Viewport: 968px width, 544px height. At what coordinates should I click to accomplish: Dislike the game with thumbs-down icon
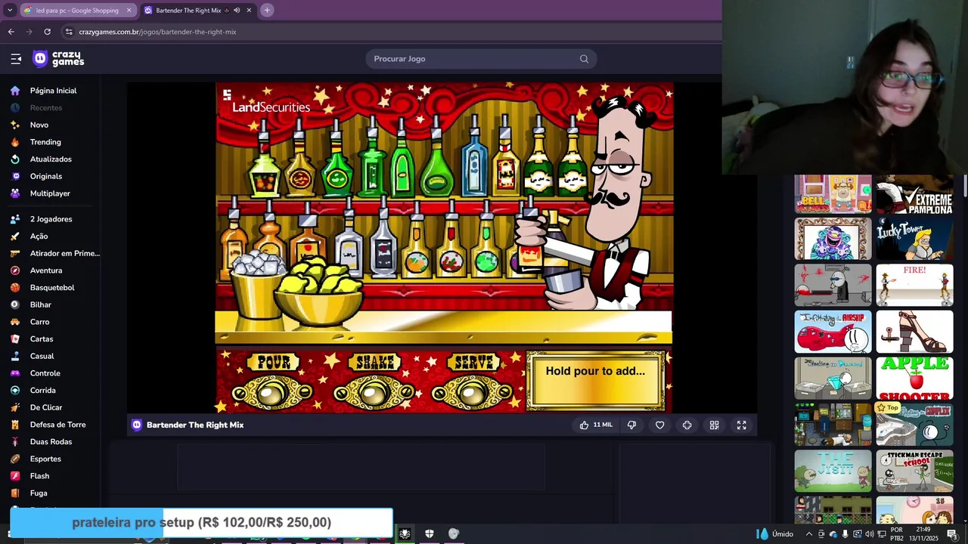click(632, 425)
